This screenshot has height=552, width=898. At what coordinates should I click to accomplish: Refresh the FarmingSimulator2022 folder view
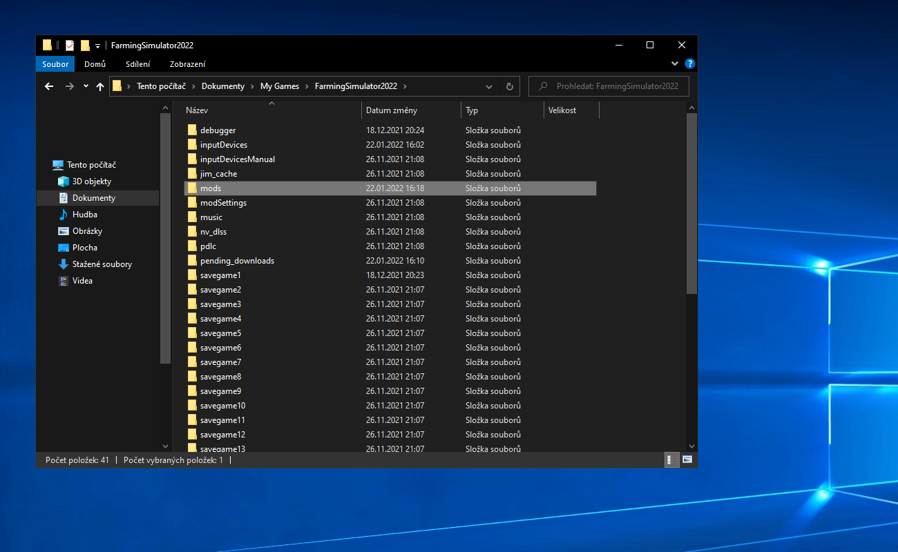pos(510,86)
